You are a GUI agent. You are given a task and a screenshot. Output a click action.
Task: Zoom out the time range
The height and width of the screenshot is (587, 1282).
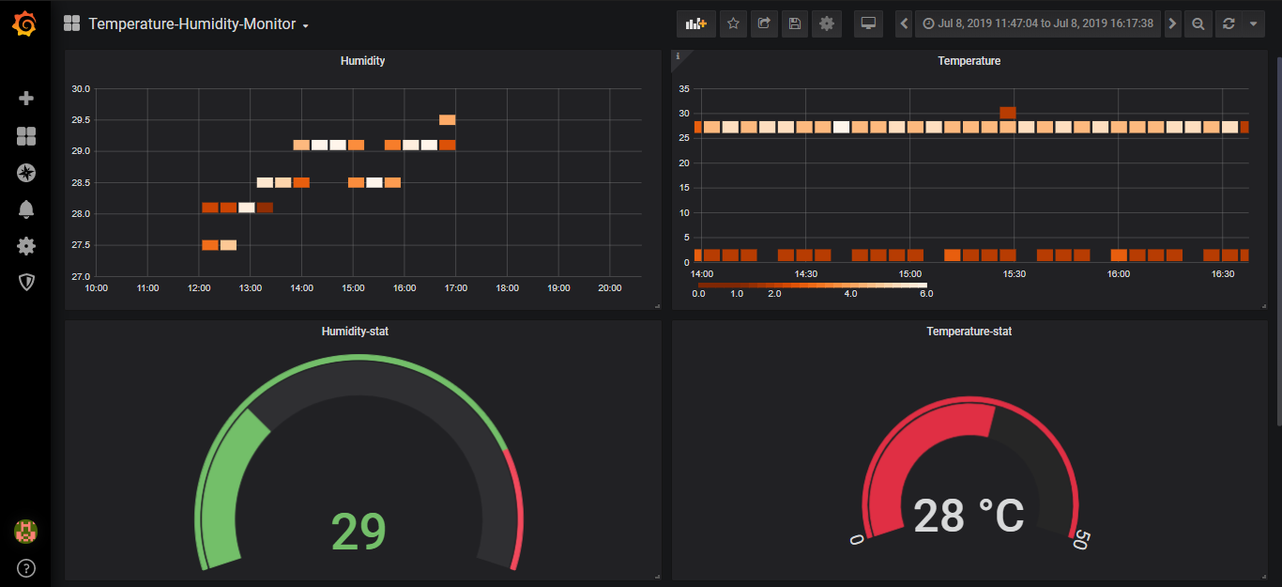click(1198, 23)
